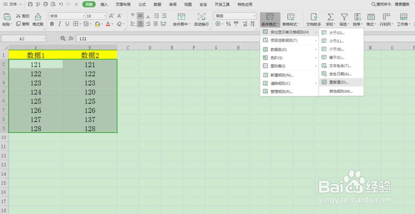
Task: Toggle Italic formatting
Action: click(x=59, y=24)
